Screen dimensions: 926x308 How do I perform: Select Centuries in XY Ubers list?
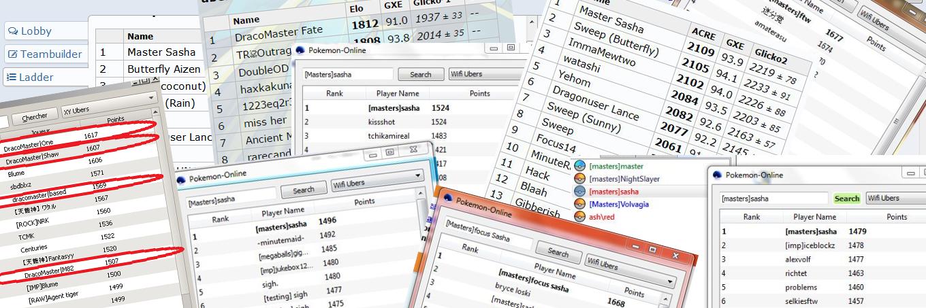click(34, 249)
